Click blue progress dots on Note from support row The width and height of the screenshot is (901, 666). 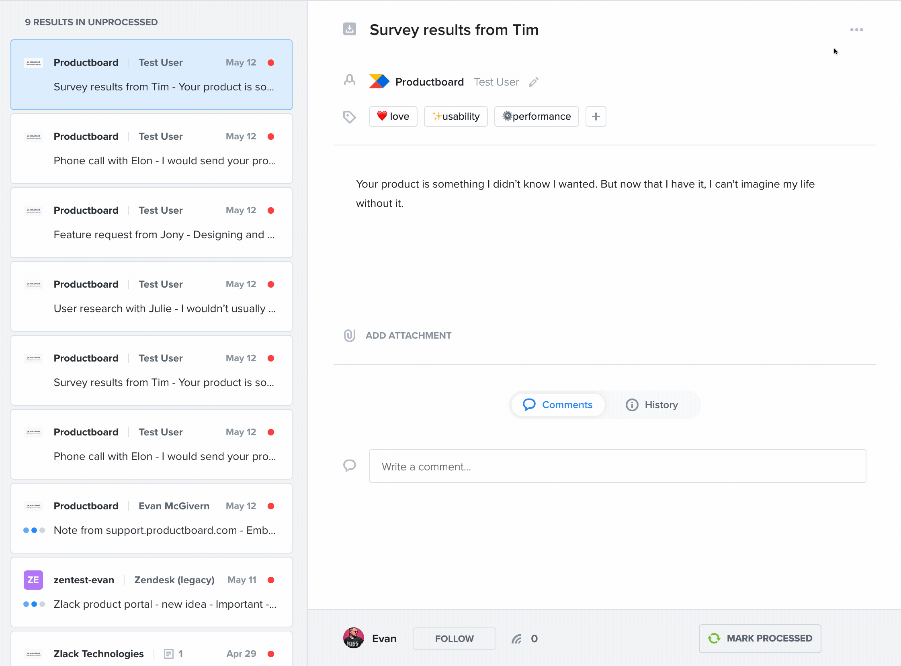pos(34,530)
